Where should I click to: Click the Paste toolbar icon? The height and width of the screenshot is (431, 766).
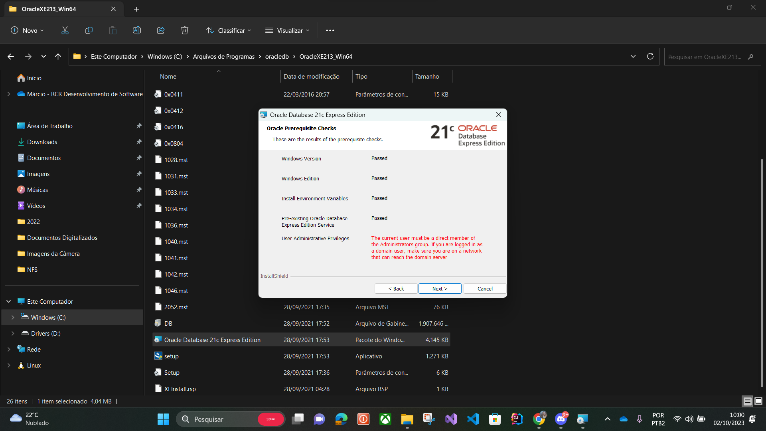point(113,30)
